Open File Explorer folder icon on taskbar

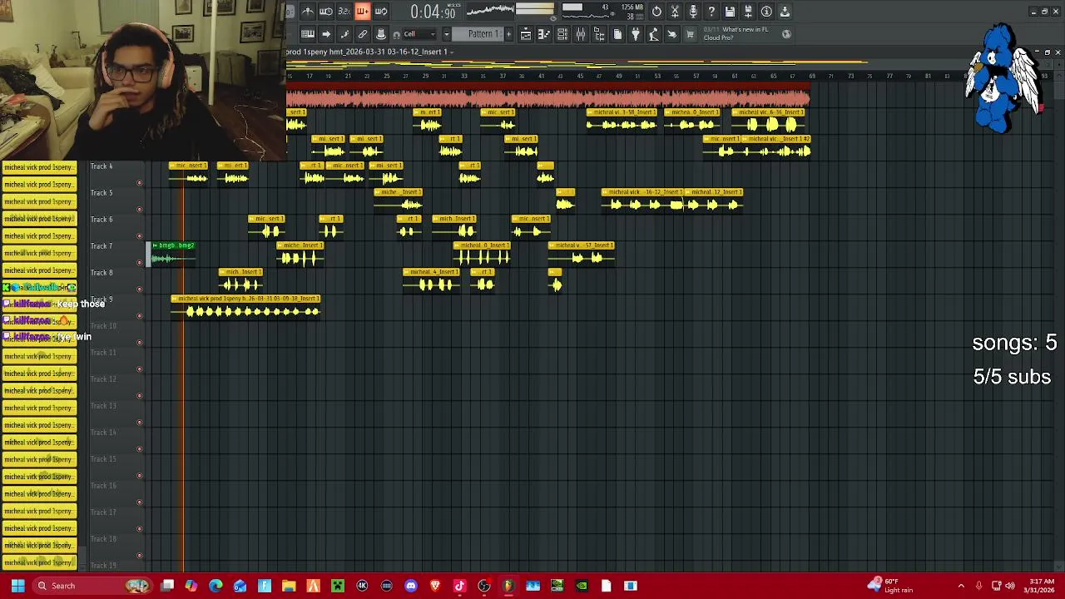289,586
